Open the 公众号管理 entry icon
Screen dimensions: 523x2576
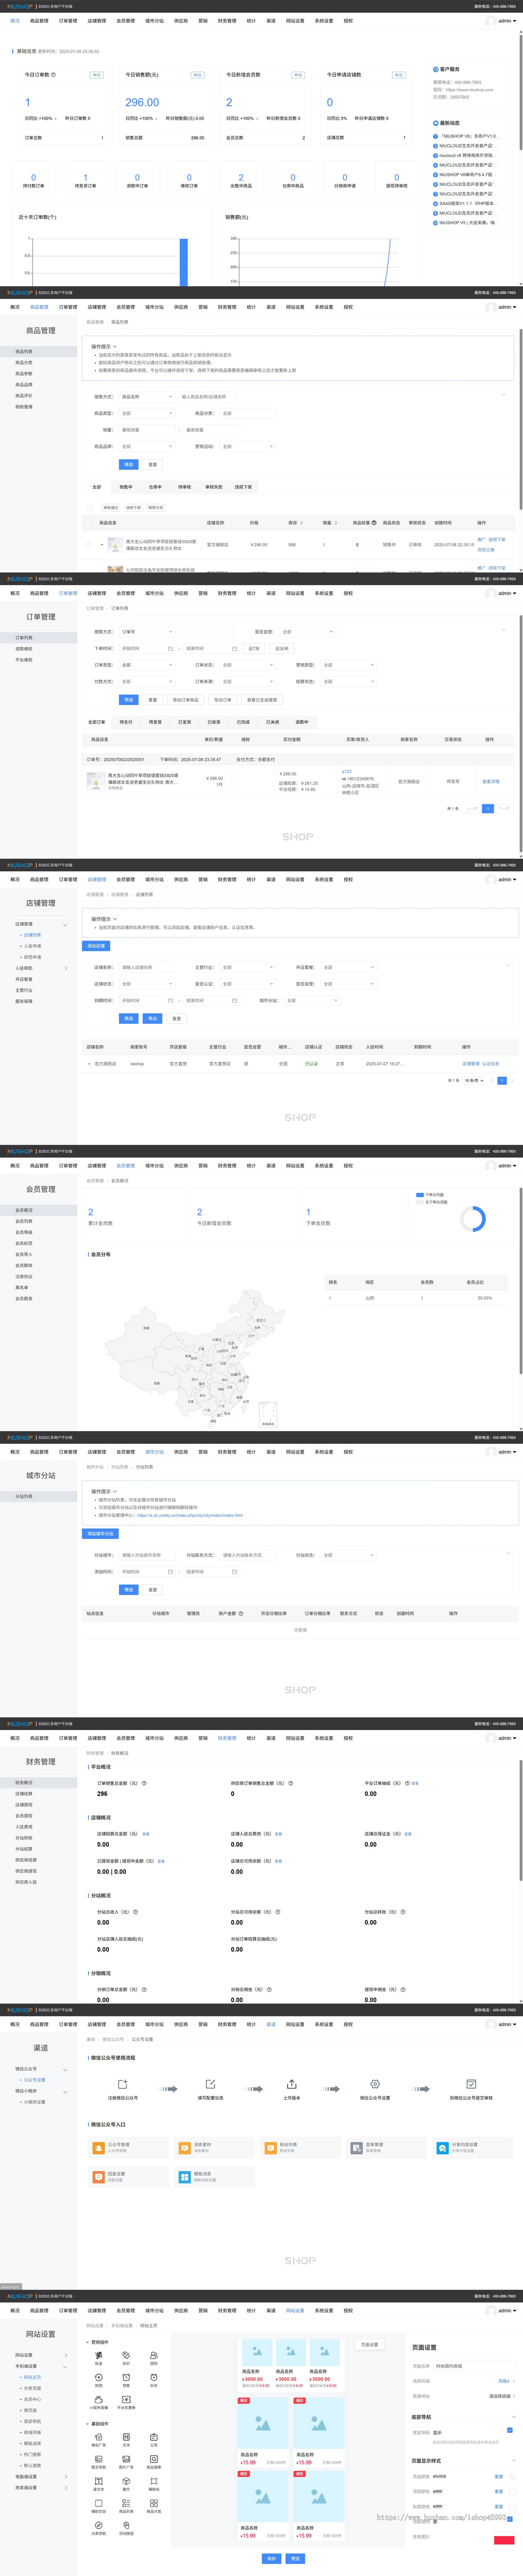coord(99,2148)
